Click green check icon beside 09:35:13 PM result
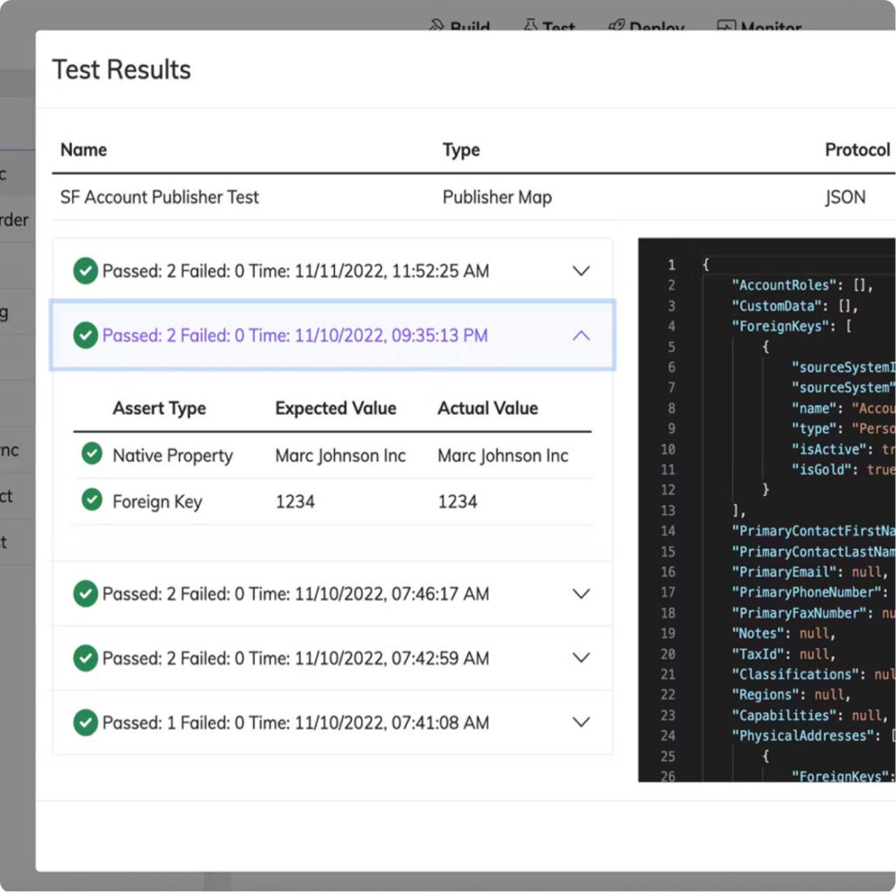This screenshot has width=896, height=893. click(x=85, y=335)
